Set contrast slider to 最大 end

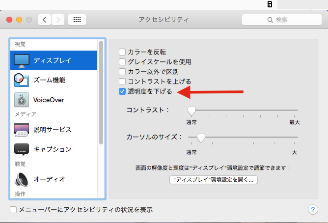294,110
